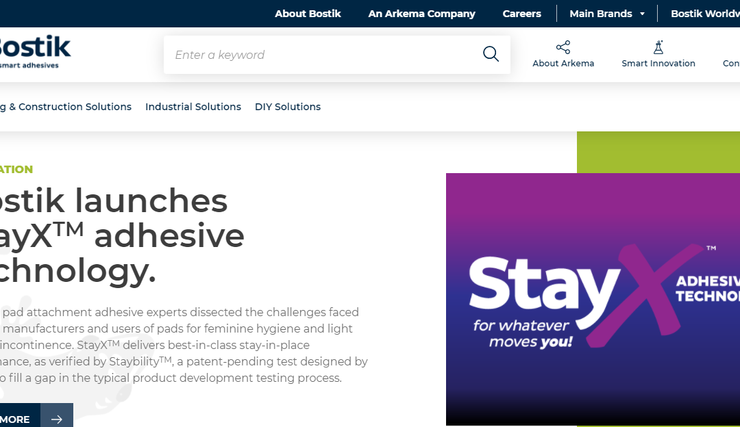Go to An Arkema Company page
The height and width of the screenshot is (427, 740).
coord(421,14)
